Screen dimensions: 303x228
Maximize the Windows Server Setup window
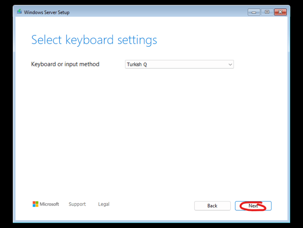(x=267, y=12)
